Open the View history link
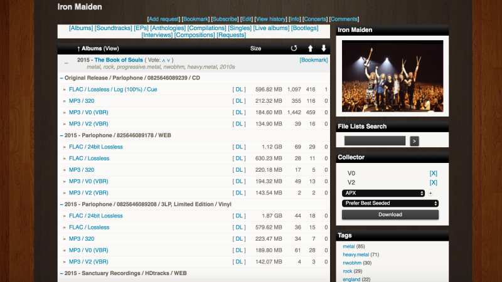 271,19
